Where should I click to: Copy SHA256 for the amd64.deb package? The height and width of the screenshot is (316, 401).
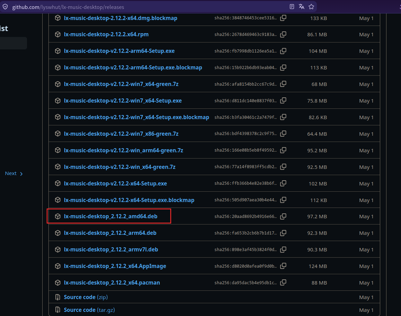283,216
